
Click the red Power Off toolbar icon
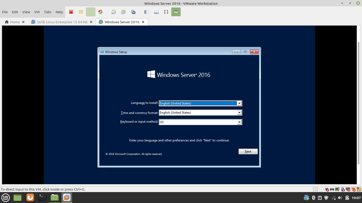click(71, 12)
